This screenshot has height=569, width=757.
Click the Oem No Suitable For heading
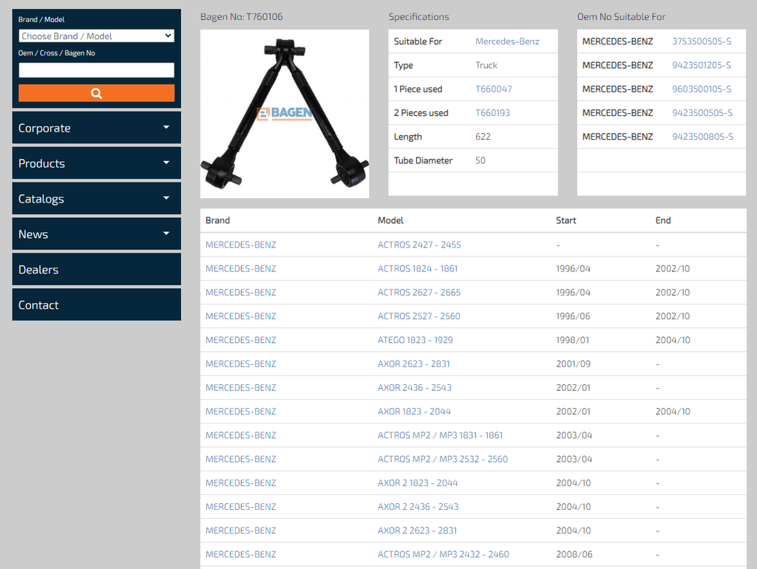(621, 17)
